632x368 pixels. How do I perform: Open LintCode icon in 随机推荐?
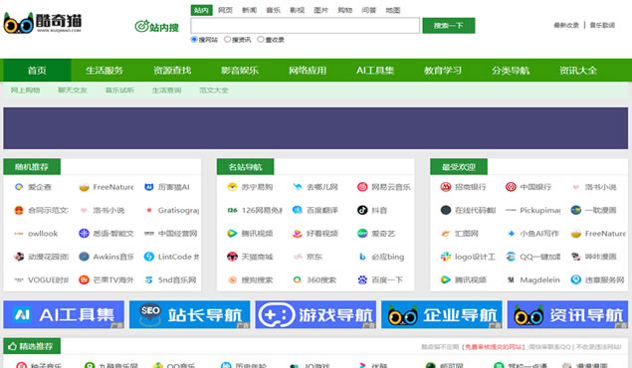149,257
